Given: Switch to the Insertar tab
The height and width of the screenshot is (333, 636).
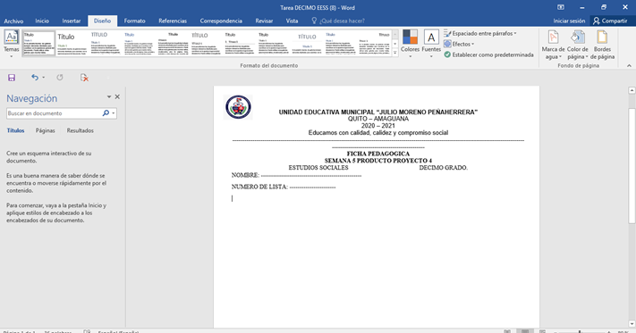Looking at the screenshot, I should (x=72, y=21).
